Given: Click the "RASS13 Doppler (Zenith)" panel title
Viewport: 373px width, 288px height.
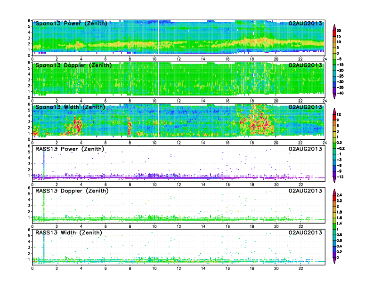Looking at the screenshot, I should coord(72,191).
